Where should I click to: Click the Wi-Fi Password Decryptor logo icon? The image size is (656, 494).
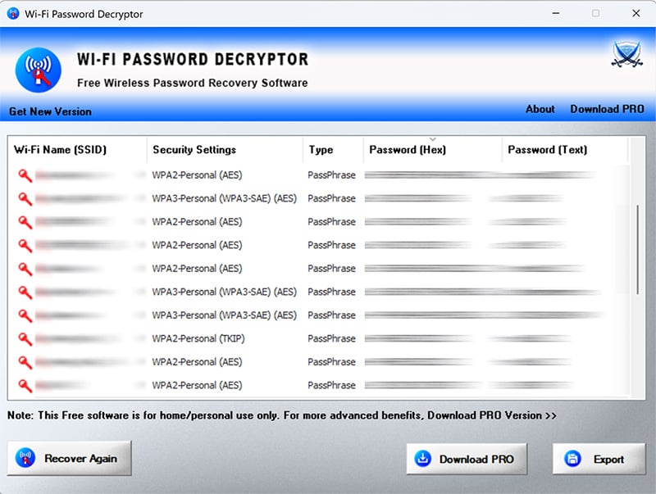click(x=38, y=70)
